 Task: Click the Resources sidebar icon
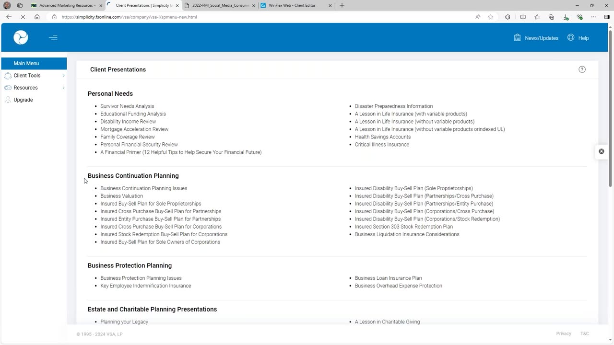(x=8, y=88)
